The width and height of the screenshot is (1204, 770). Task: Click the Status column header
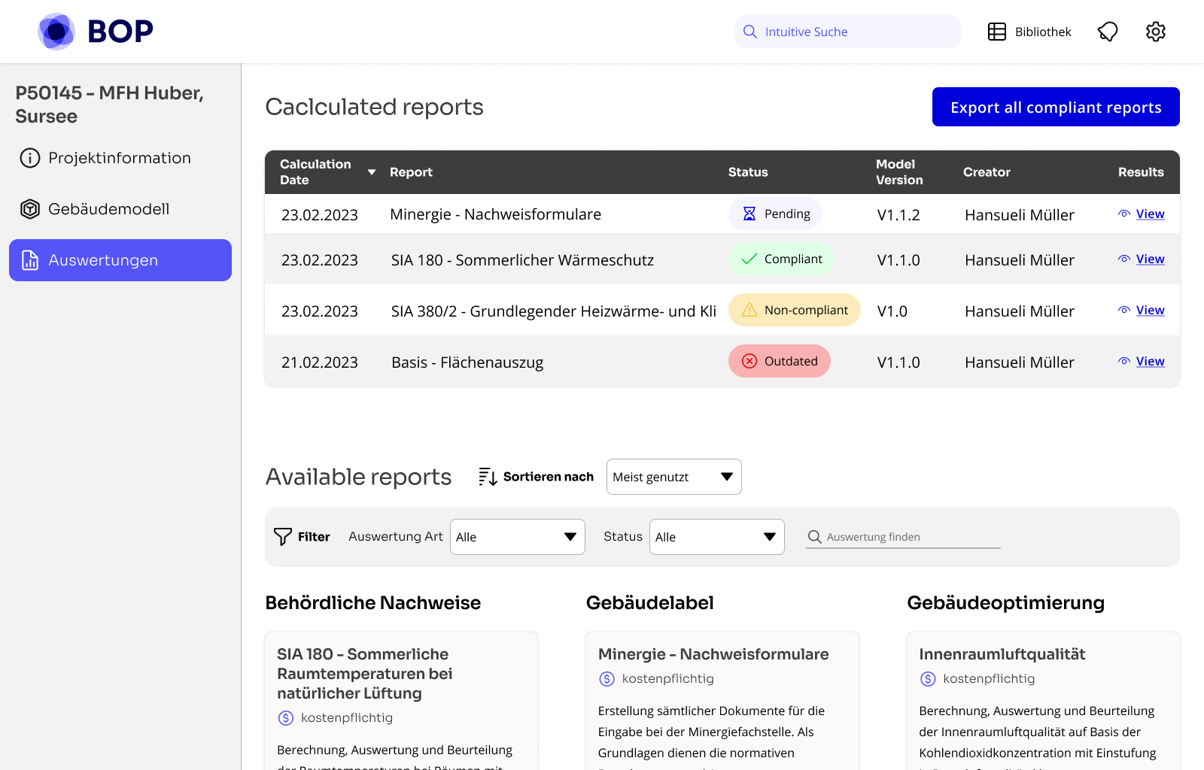pos(748,172)
